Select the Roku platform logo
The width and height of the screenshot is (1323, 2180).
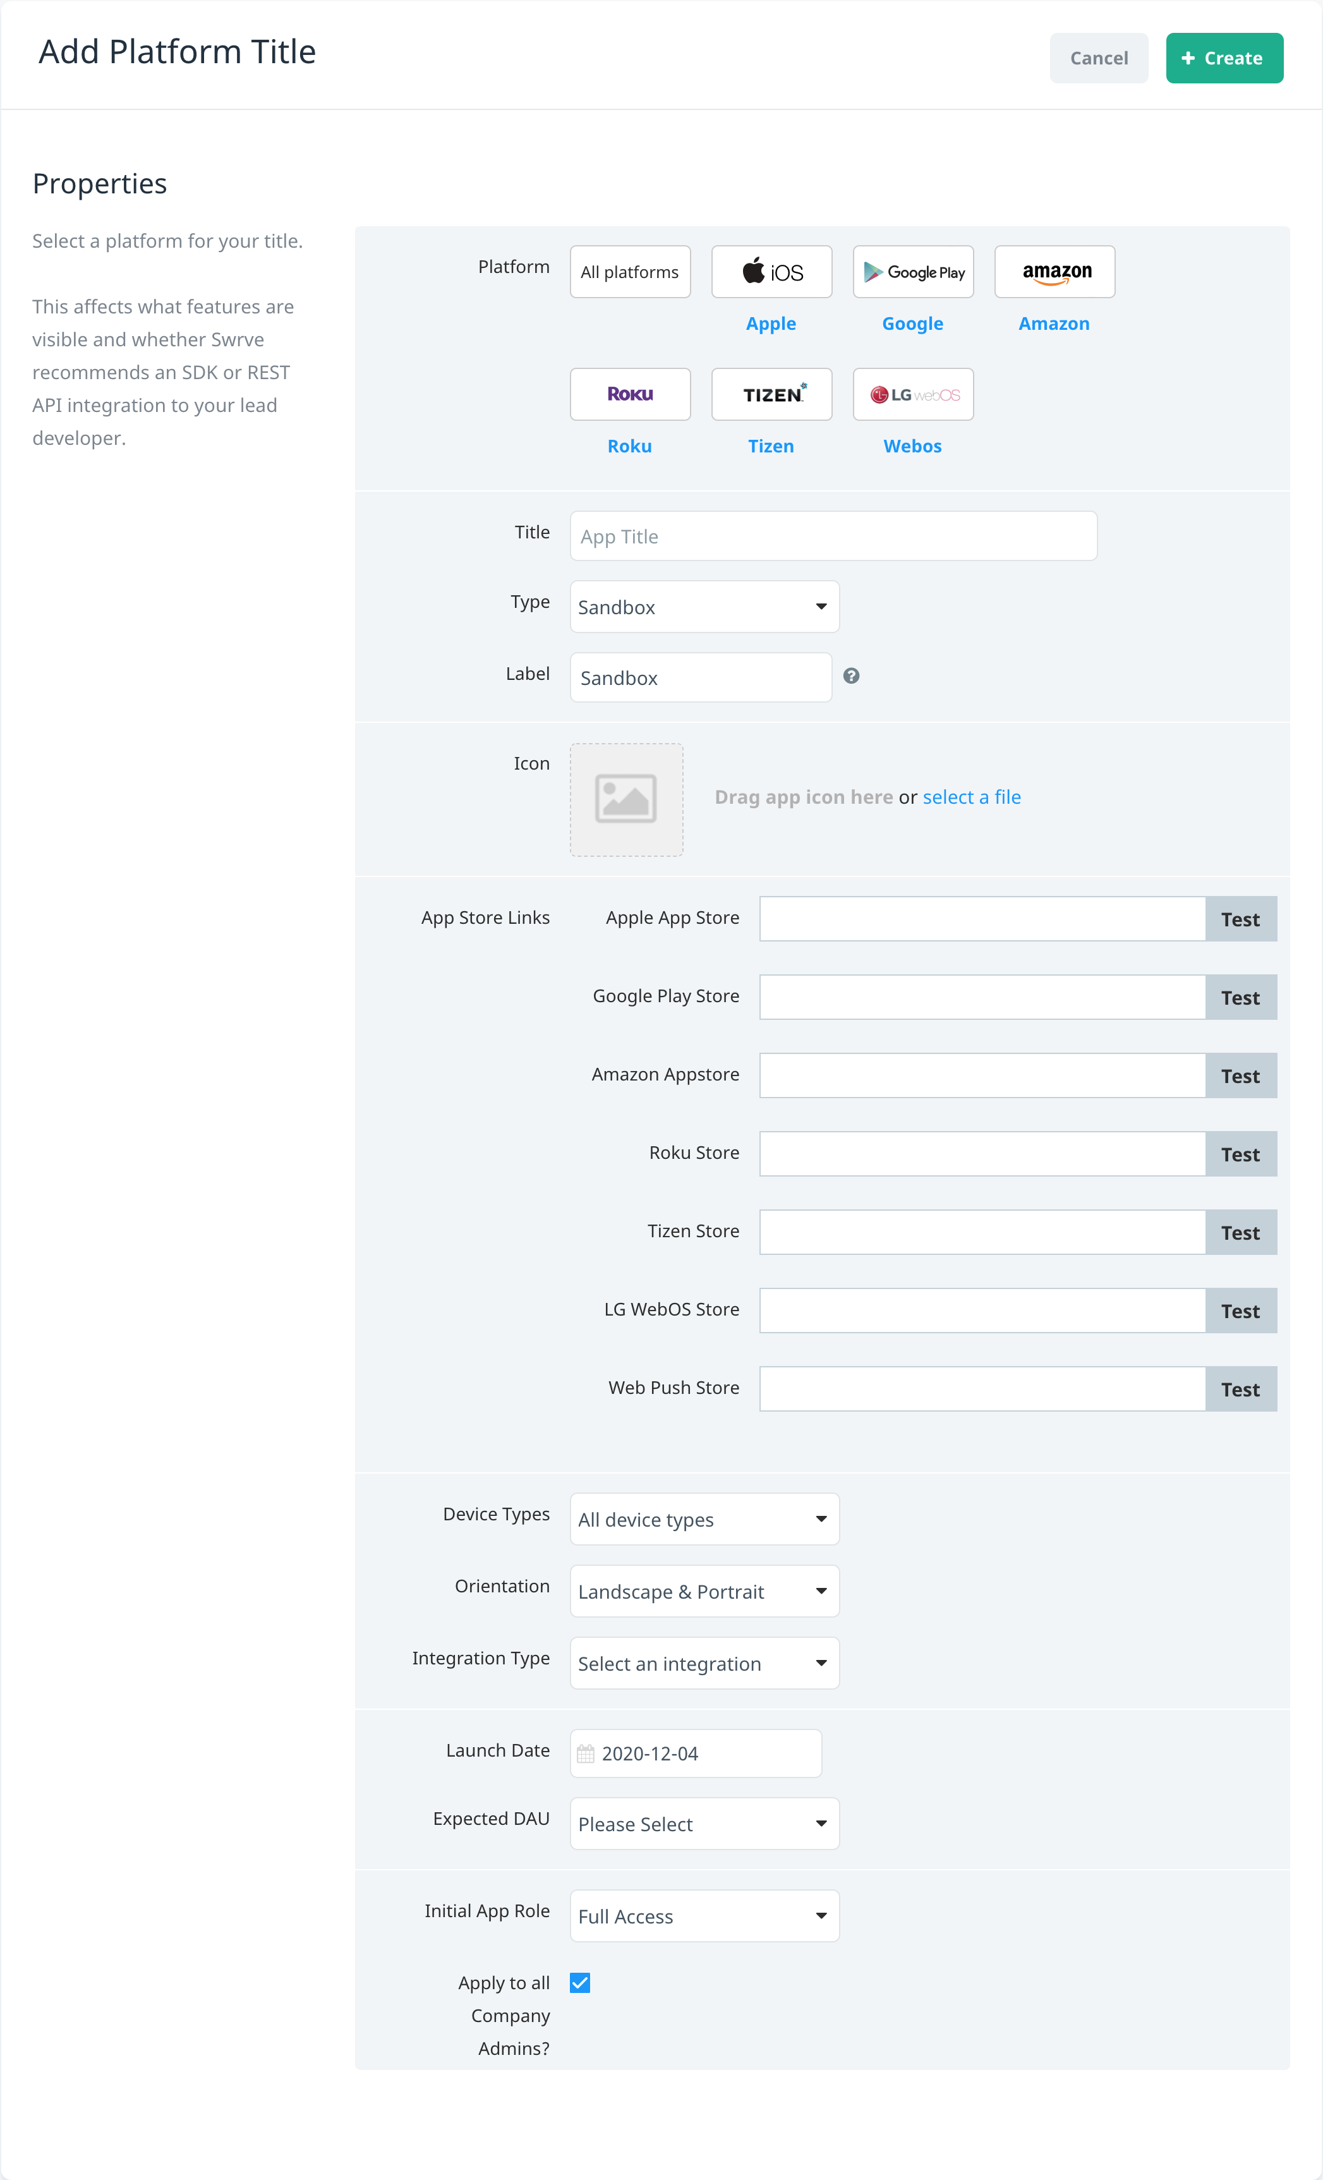630,394
